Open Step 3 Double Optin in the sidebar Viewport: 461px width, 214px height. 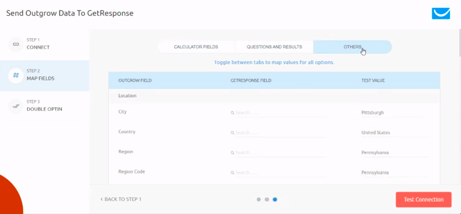click(44, 107)
